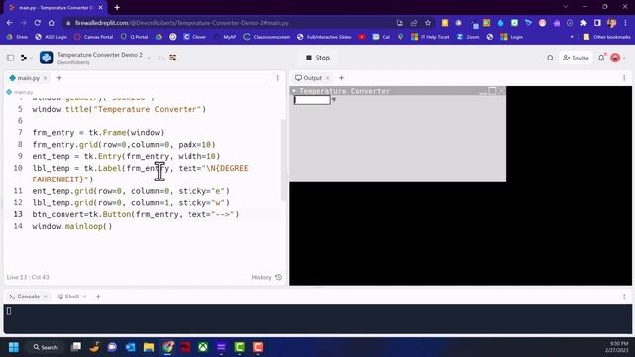The image size is (635, 357).
Task: Open the grid icon next to repl title
Action: click(x=173, y=58)
